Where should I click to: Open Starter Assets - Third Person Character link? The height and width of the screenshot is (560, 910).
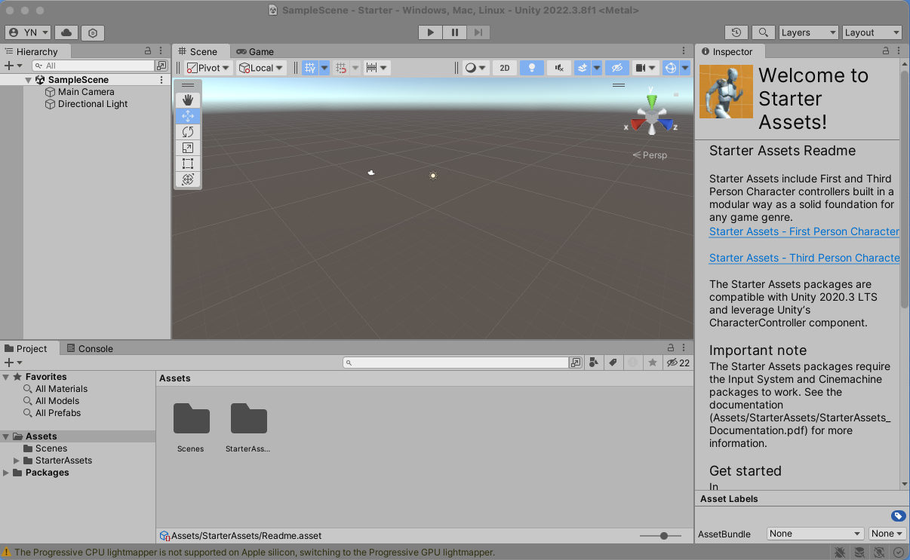(804, 258)
